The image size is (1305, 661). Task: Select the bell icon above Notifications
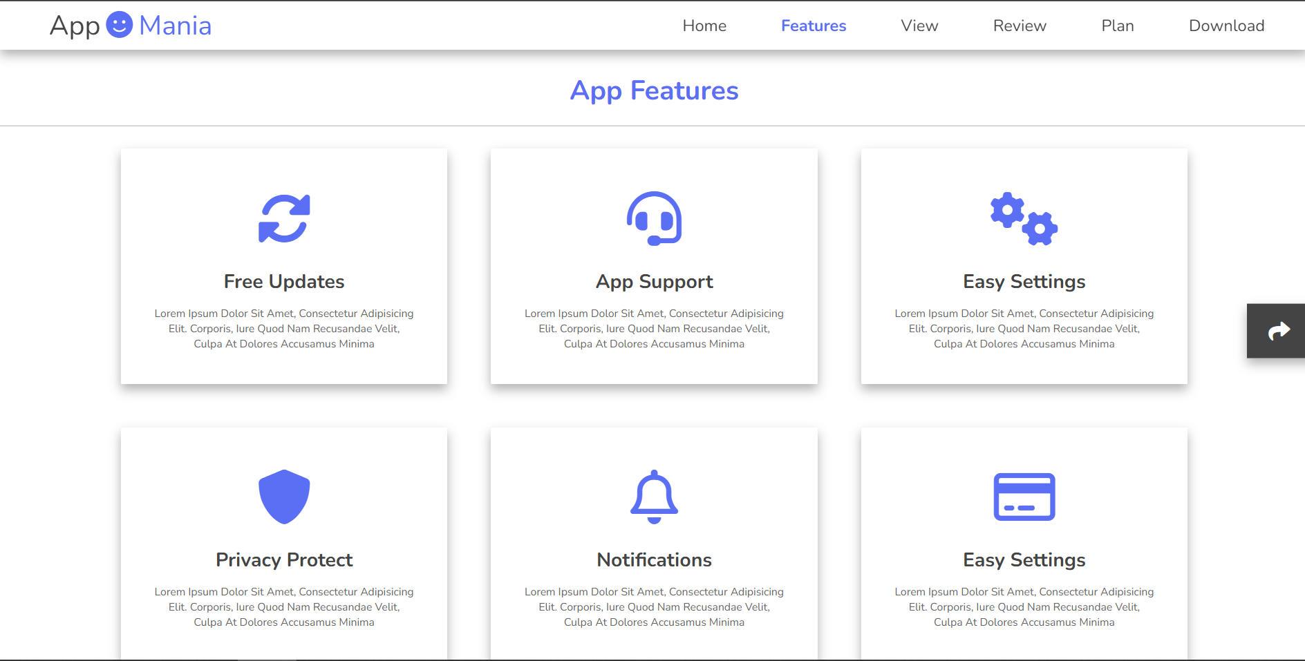[654, 496]
